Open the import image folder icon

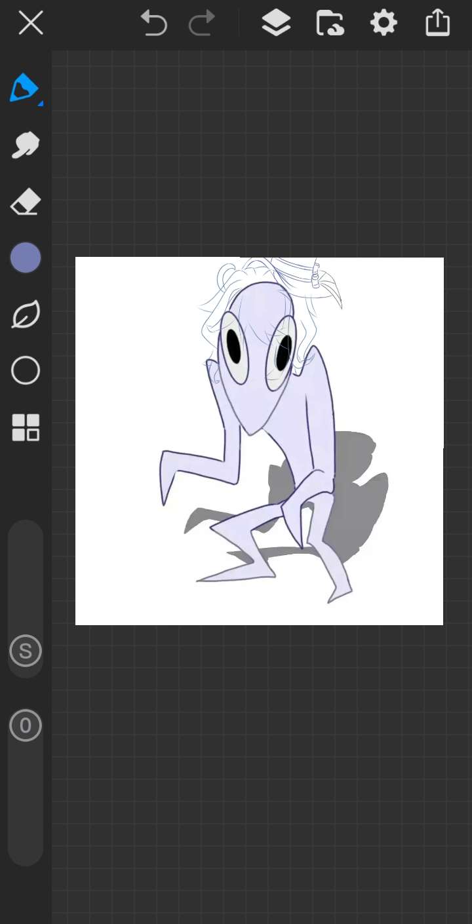point(330,24)
